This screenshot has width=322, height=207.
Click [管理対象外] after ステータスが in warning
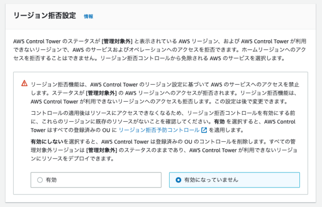pos(101,93)
